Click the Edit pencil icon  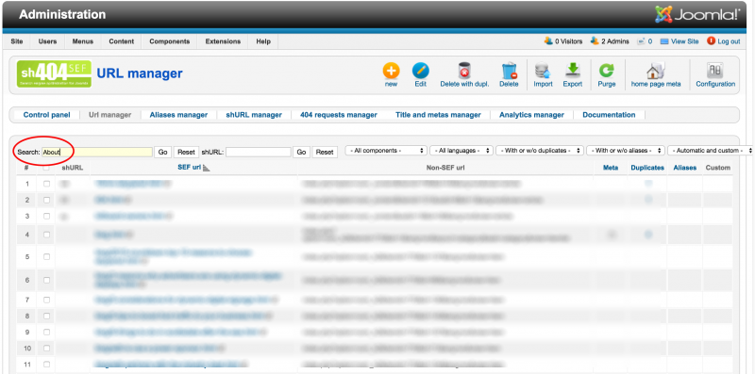click(x=420, y=72)
